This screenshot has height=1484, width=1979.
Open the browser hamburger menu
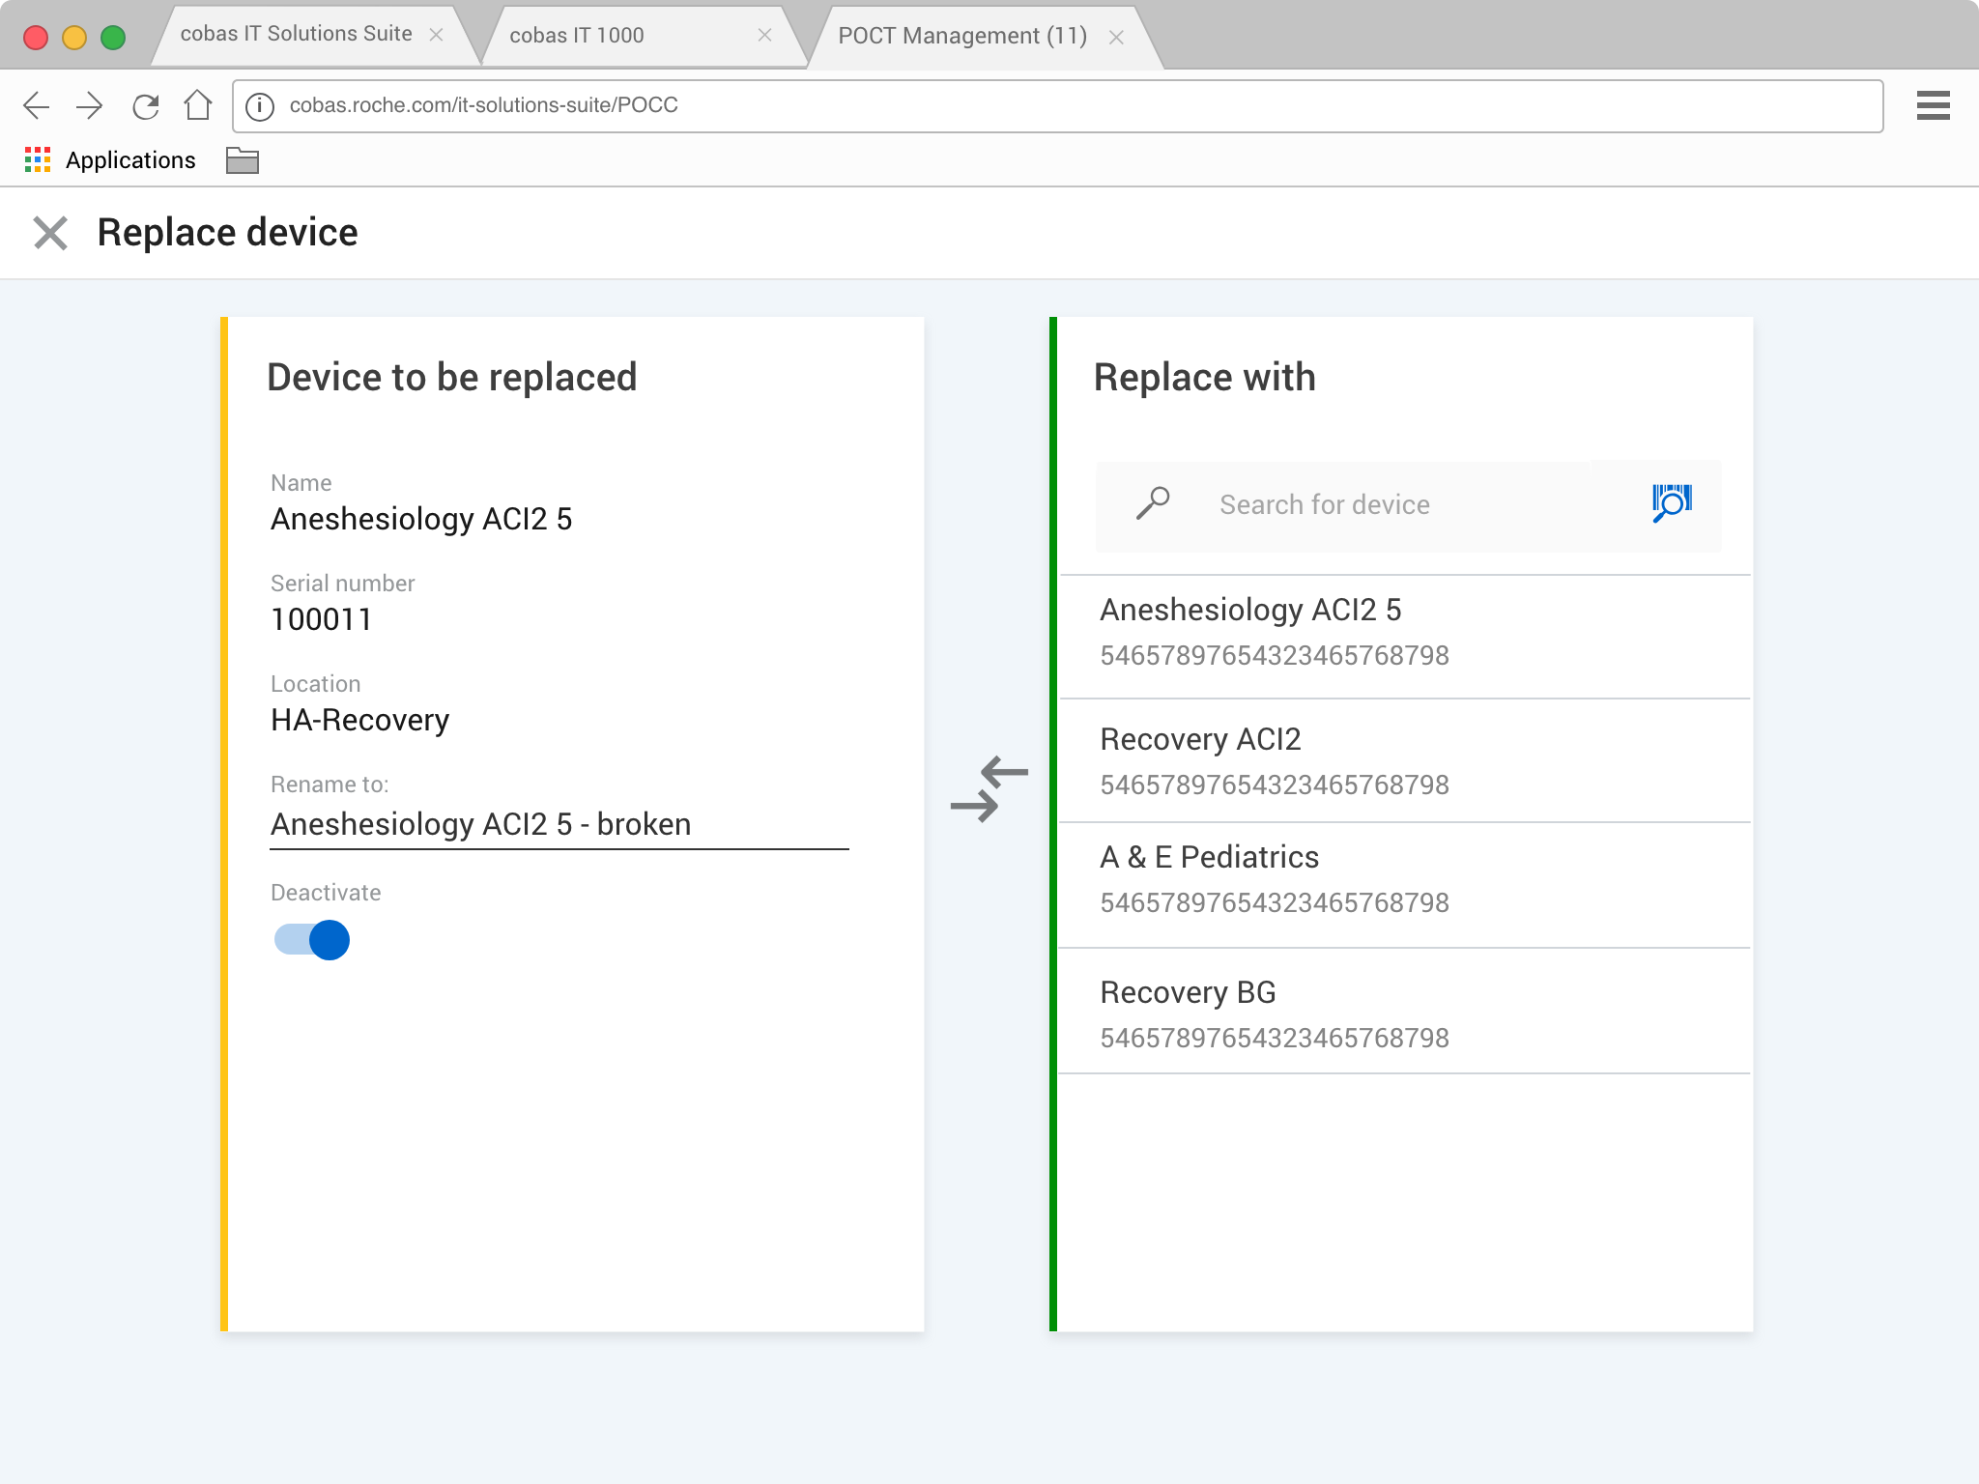click(1933, 105)
